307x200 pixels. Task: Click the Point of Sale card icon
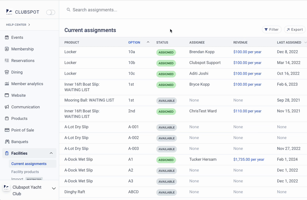[x=7, y=130]
